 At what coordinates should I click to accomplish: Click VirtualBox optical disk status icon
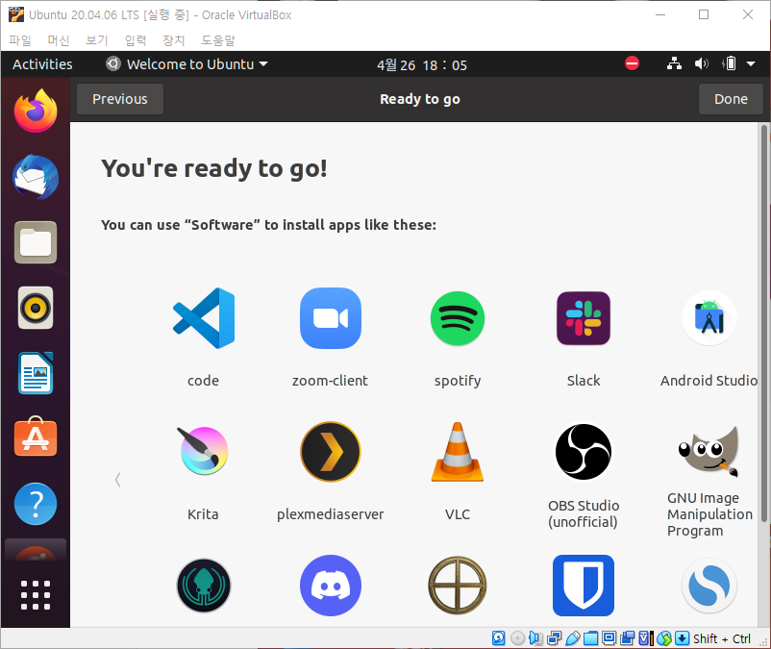(517, 638)
